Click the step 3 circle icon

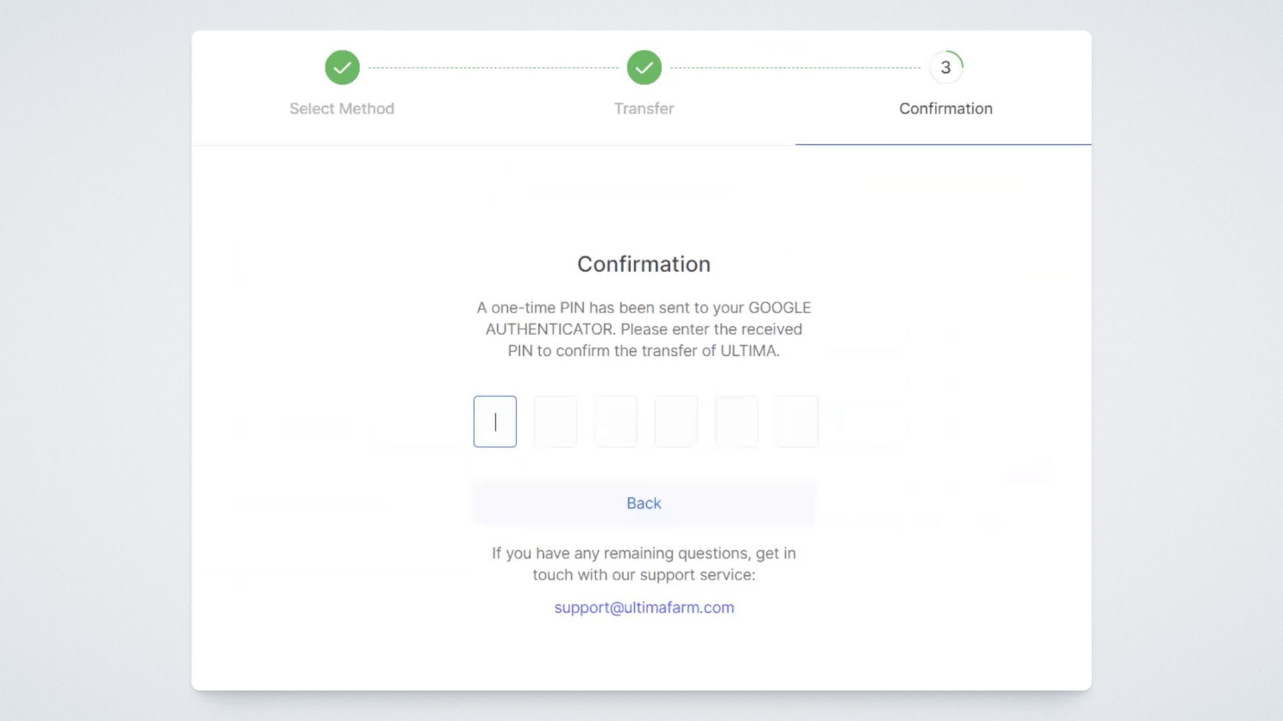tap(946, 67)
